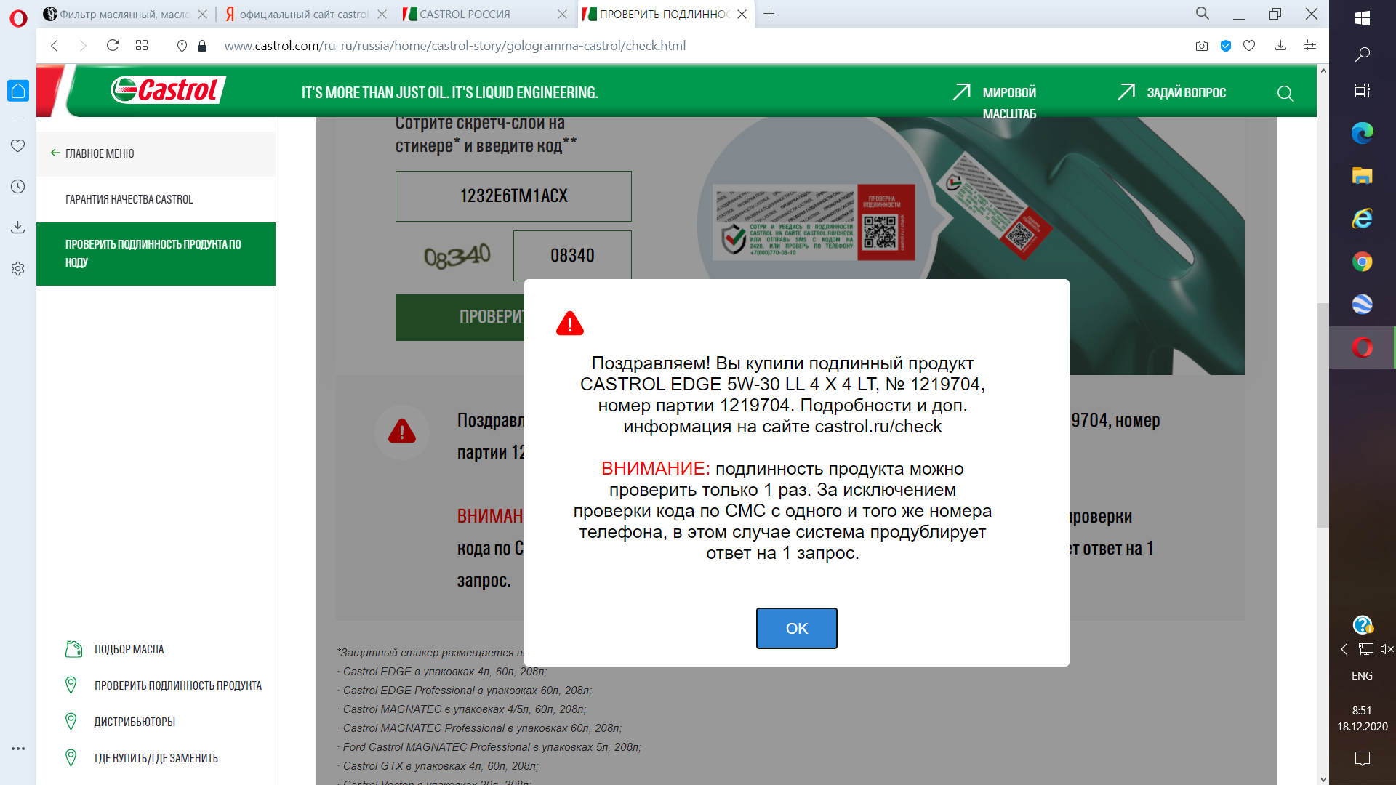Screen dimensions: 1396x785
Task: Open Google Chrome from taskbar
Action: click(1363, 262)
